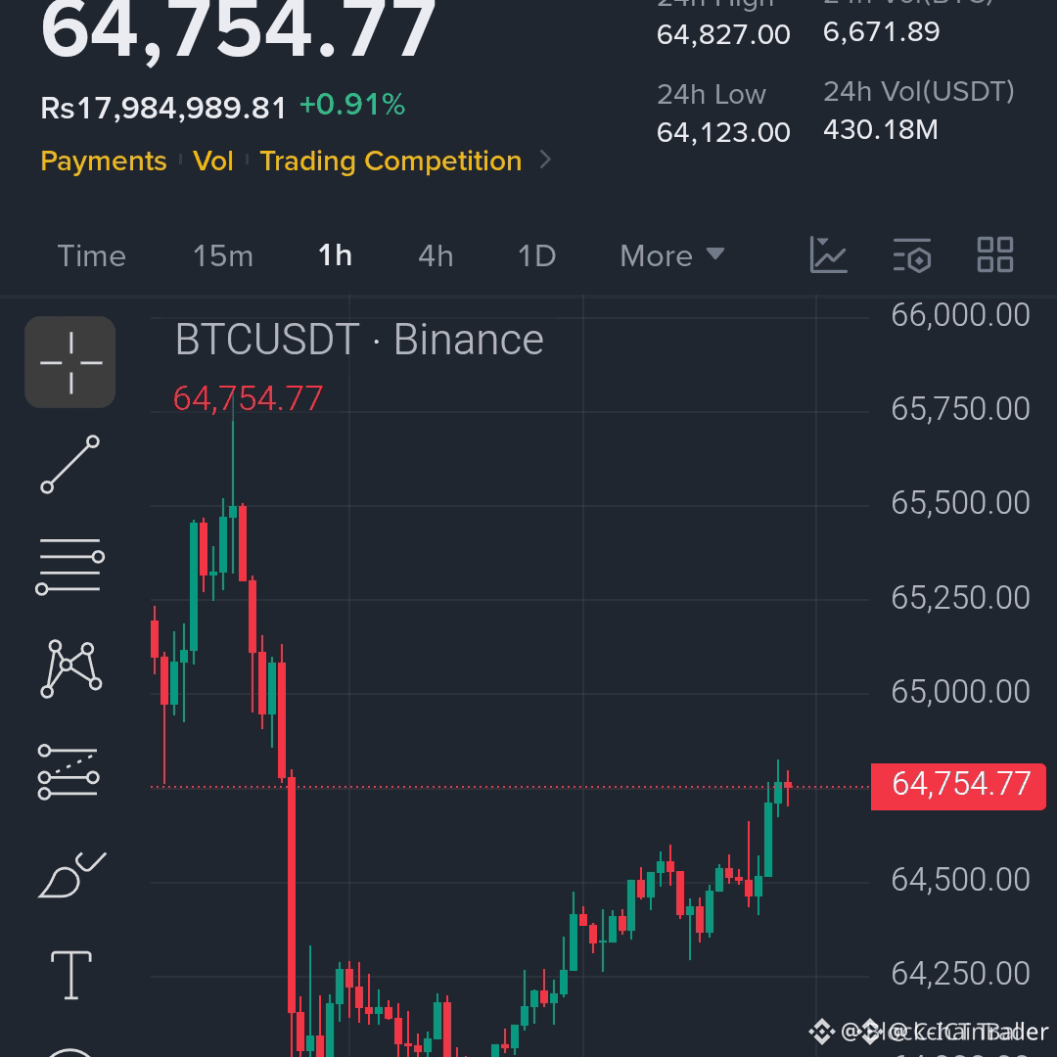Open the grid layout icon
Screen dimensions: 1057x1057
[995, 254]
